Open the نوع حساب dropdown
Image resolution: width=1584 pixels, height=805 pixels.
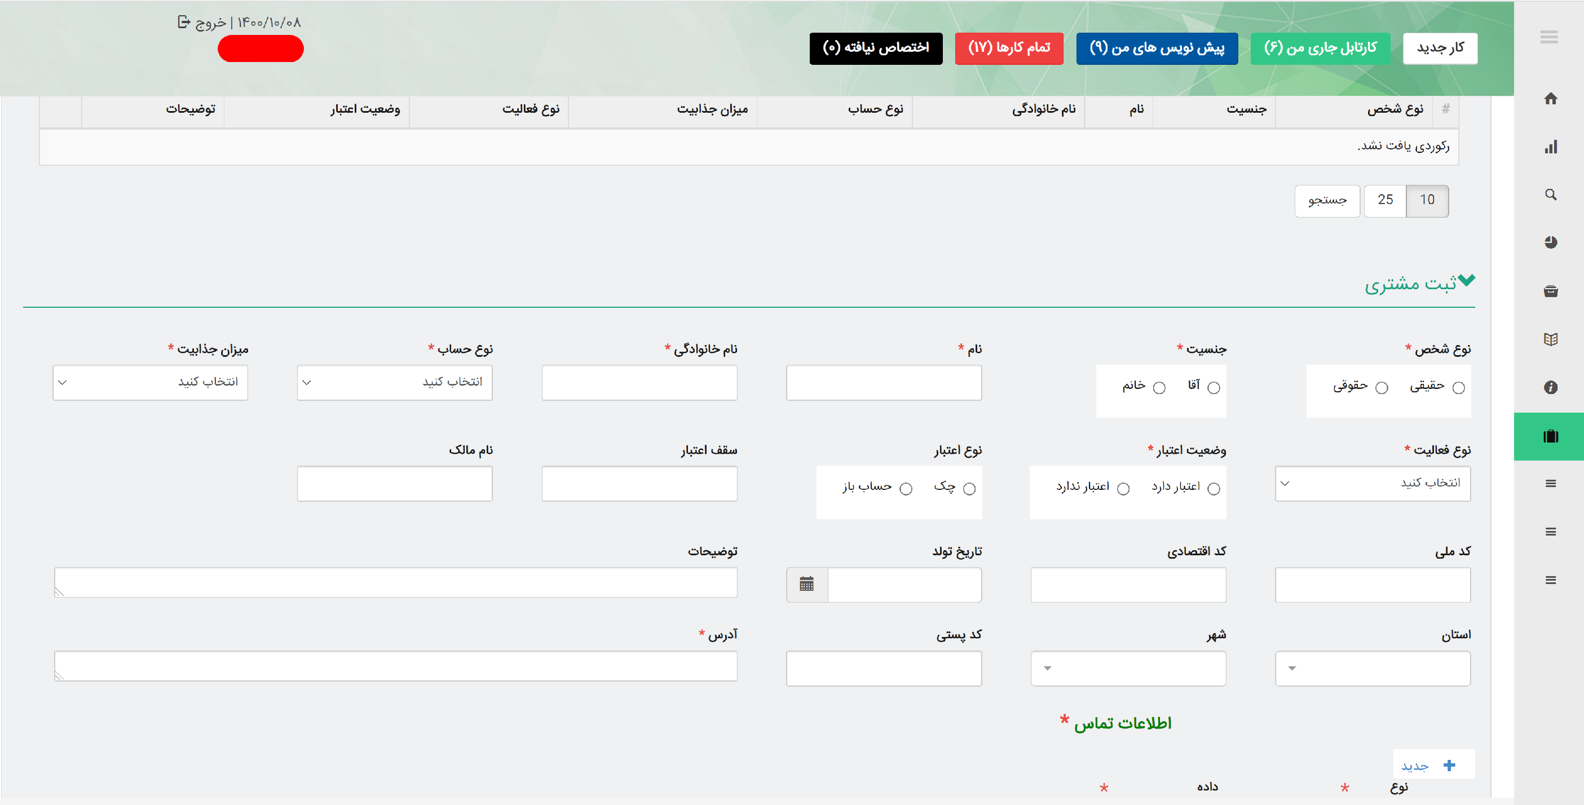point(394,382)
